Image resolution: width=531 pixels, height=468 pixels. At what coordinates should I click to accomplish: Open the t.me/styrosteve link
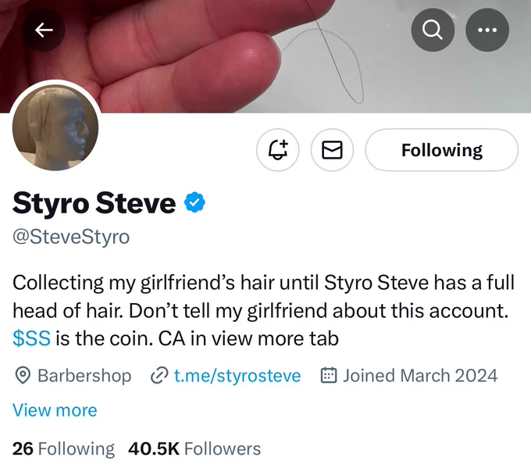(x=237, y=376)
